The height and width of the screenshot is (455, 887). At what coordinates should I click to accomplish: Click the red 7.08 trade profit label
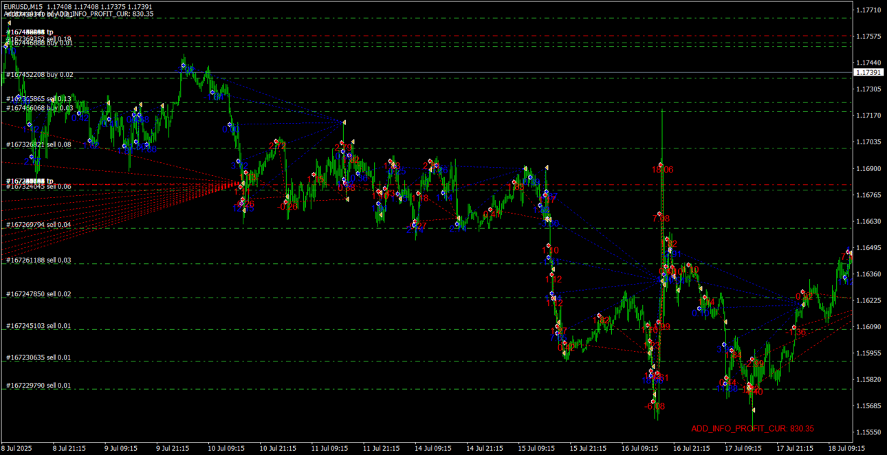[x=661, y=218]
